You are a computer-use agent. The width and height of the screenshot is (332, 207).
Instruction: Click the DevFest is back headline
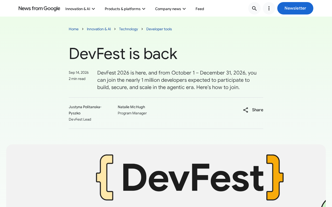pos(123,54)
